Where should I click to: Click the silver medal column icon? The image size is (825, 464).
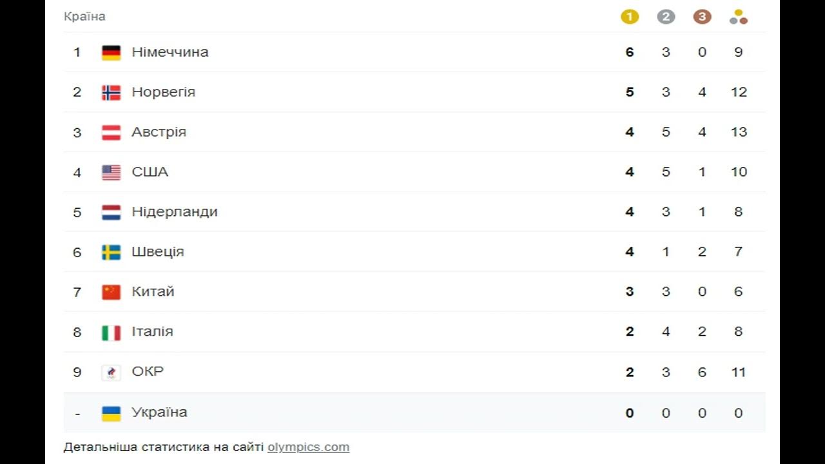(x=666, y=17)
